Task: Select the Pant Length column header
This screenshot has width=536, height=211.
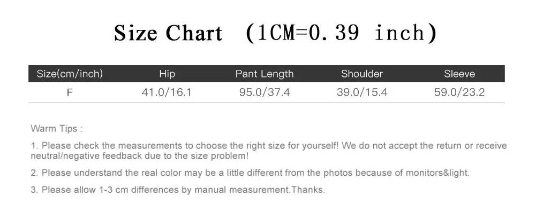Action: [x=265, y=74]
